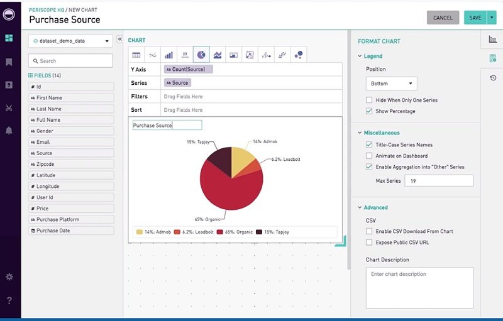Select the table chart type

(136, 55)
